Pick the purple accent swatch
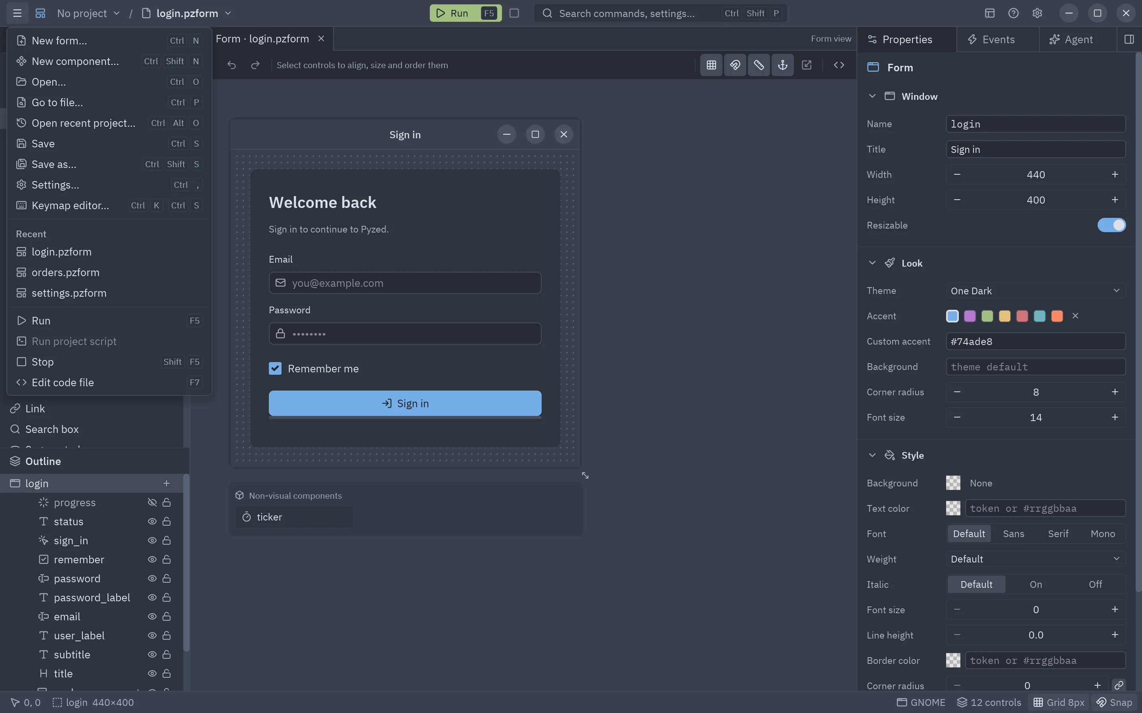The image size is (1142, 713). [x=969, y=316]
